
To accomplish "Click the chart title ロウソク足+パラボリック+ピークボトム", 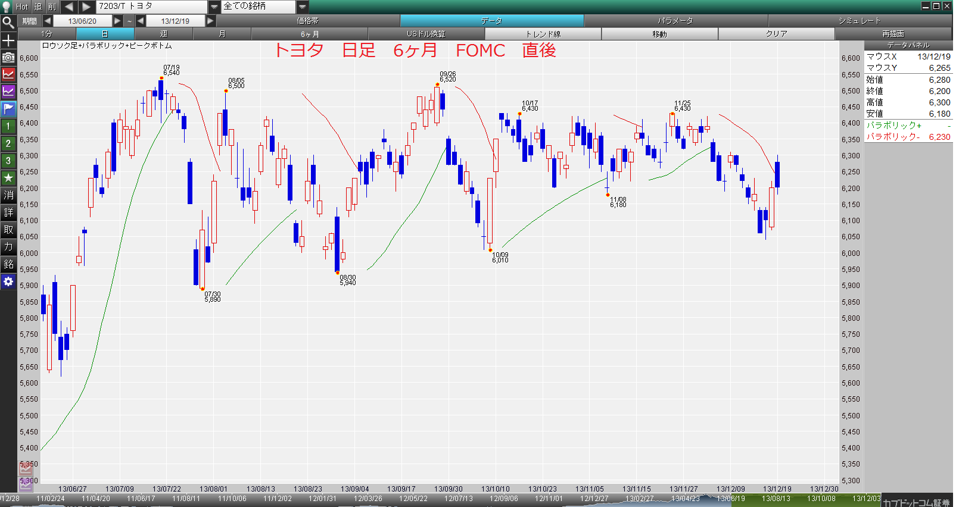I will click(107, 45).
